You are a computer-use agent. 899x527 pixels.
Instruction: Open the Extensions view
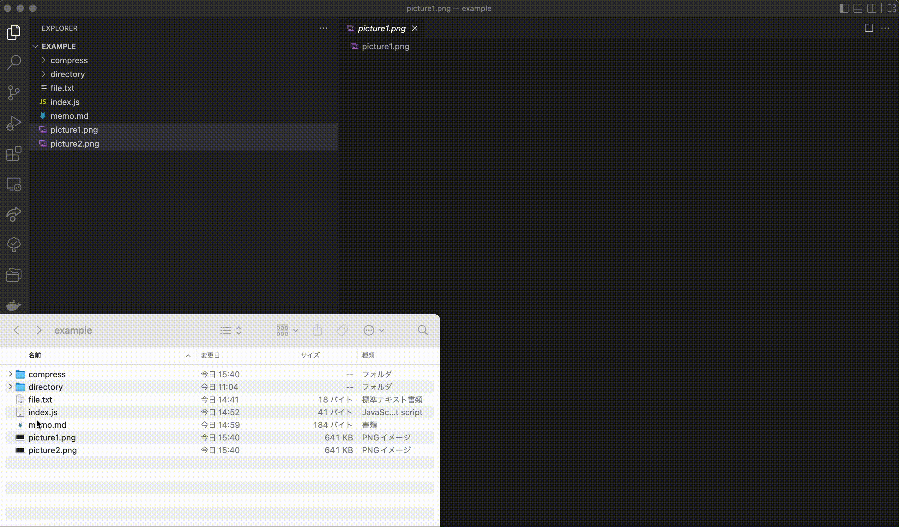coord(14,154)
